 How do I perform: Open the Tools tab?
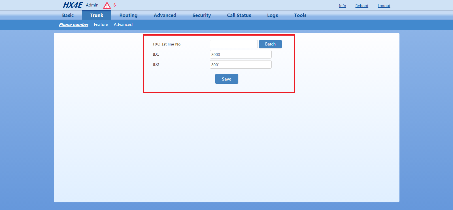coord(300,15)
